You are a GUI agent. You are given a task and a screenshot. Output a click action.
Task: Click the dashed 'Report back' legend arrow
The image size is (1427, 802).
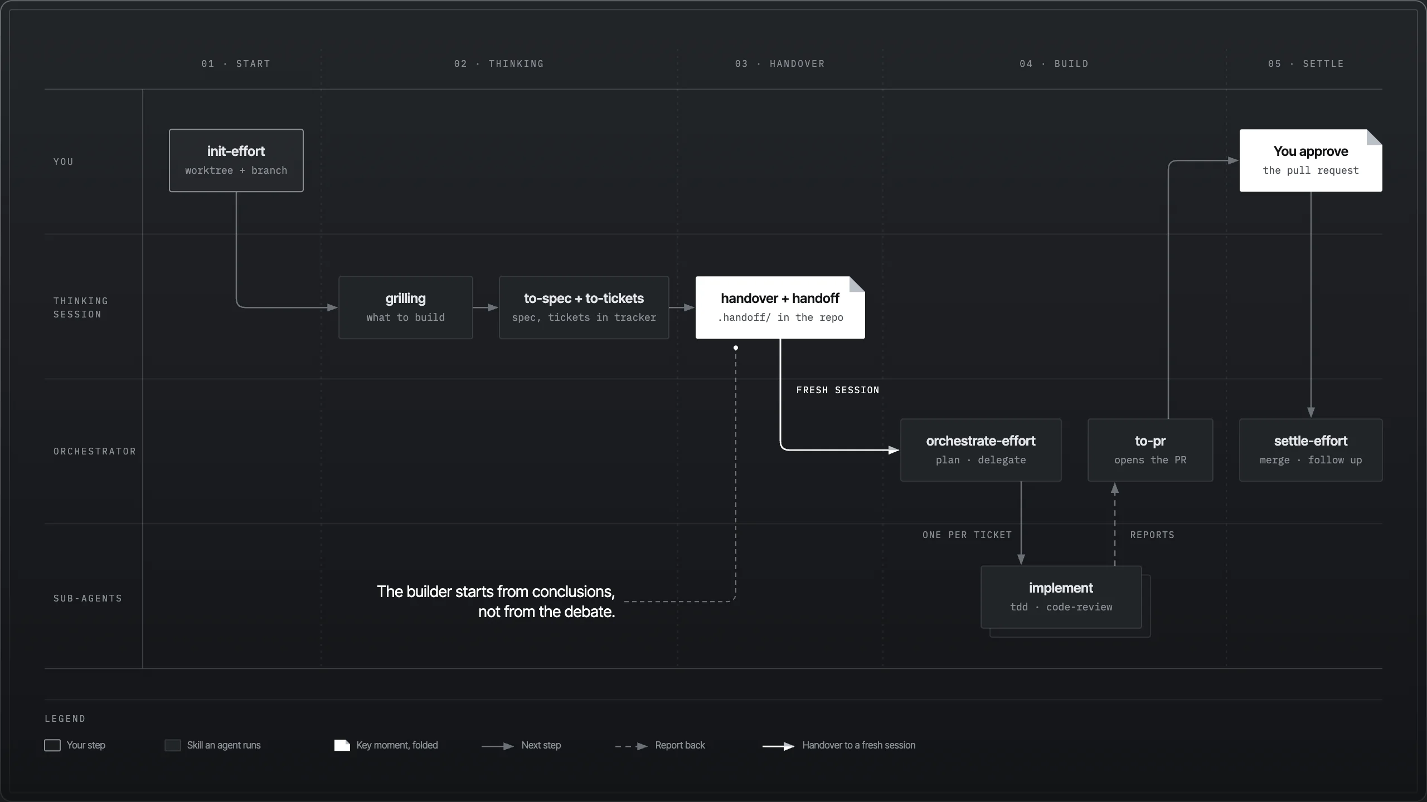[632, 746]
